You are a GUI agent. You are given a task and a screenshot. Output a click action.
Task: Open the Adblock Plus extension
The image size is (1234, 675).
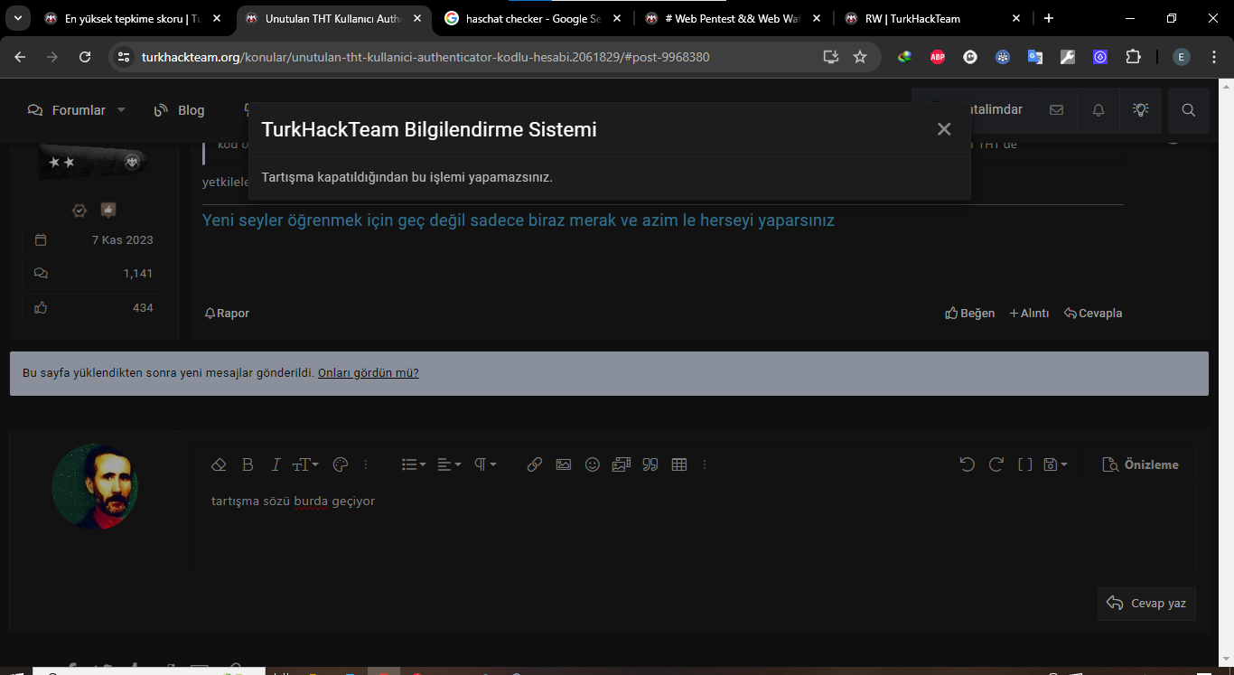coord(938,57)
